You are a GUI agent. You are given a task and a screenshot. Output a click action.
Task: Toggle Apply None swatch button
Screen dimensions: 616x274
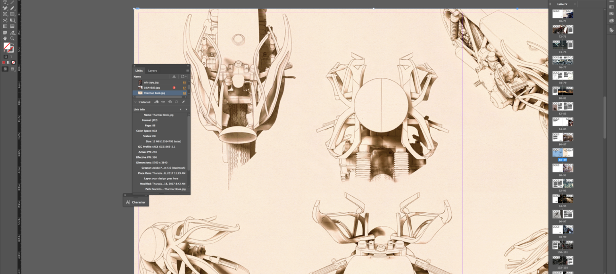point(13,62)
